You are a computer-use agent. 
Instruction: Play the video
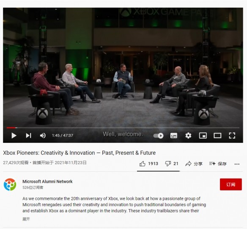point(14,136)
